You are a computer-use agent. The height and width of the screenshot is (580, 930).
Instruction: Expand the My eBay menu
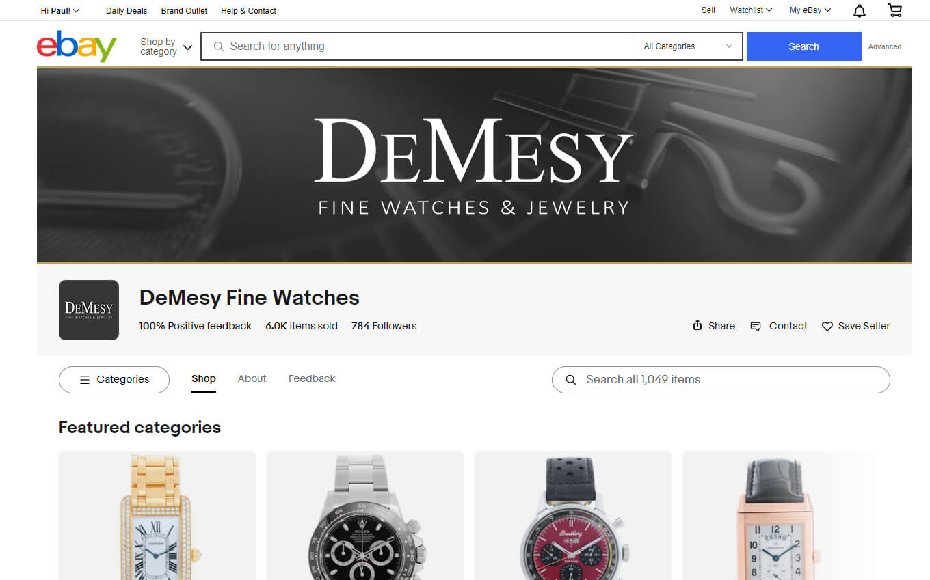click(x=810, y=10)
